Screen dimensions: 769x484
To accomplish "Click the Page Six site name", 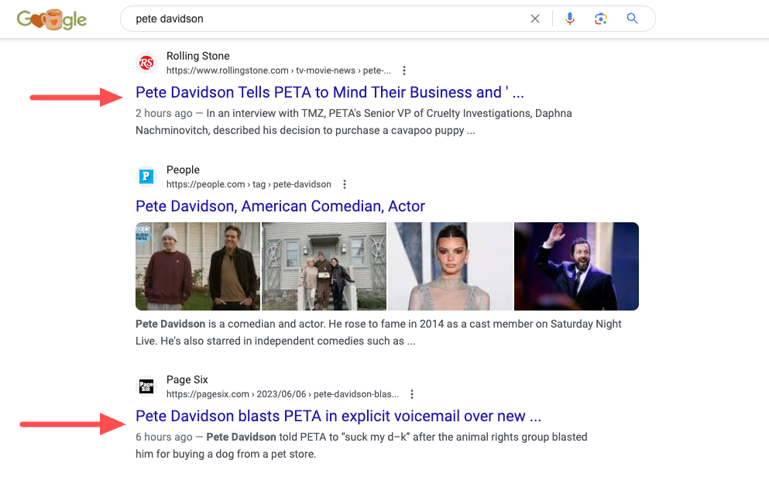I will click(187, 379).
